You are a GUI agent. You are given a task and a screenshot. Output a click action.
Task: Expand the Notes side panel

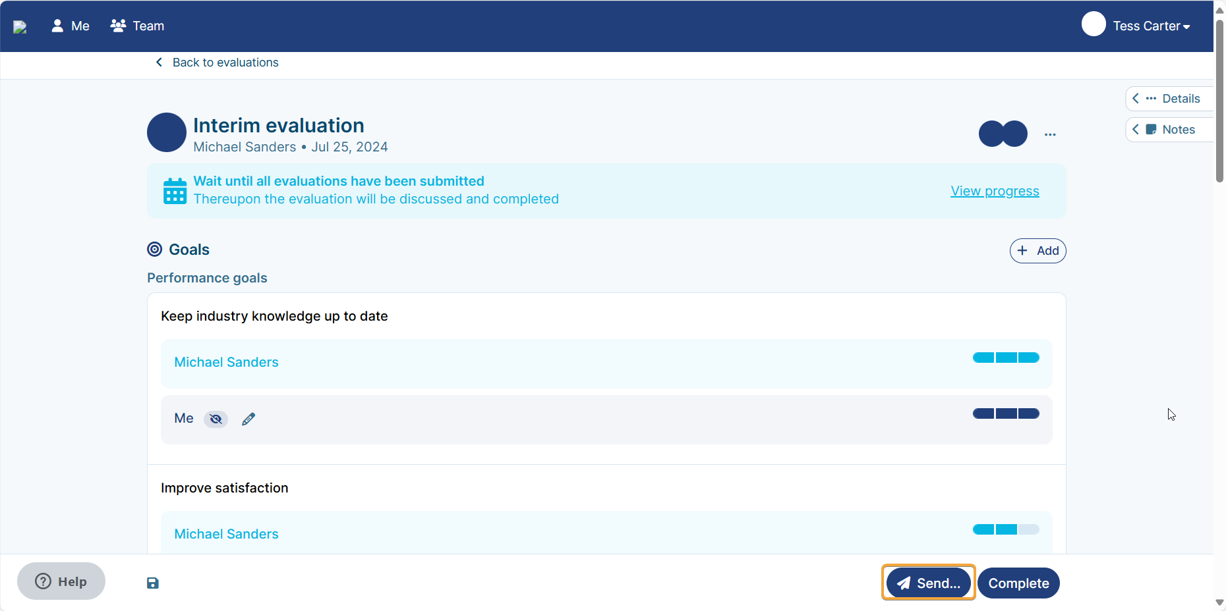tap(1169, 130)
